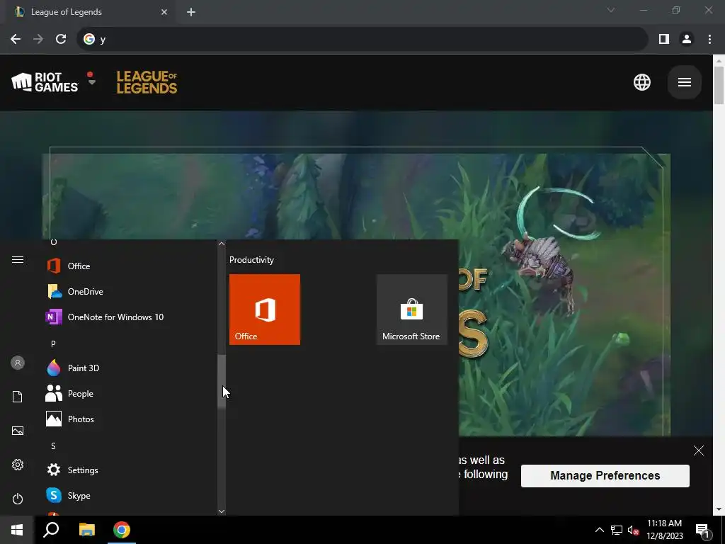Click the Productivity group heading
The height and width of the screenshot is (544, 725).
tap(251, 260)
